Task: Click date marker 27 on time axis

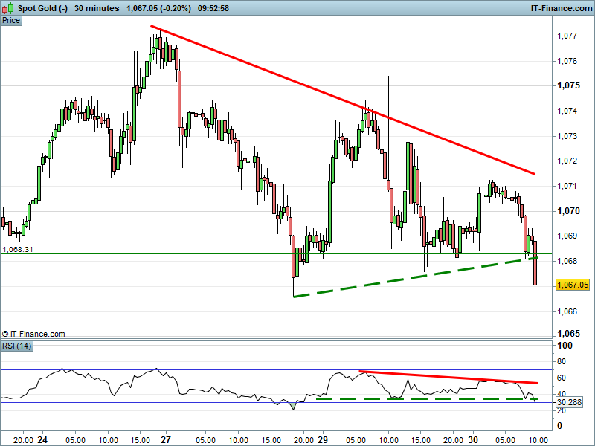Action: click(165, 439)
